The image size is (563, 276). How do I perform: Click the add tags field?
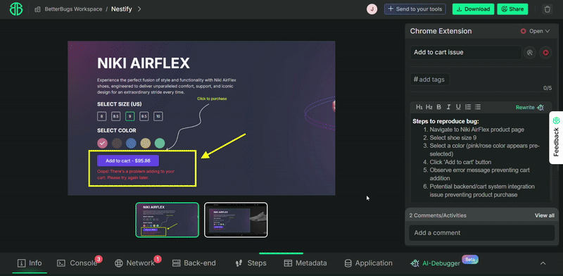[429, 80]
